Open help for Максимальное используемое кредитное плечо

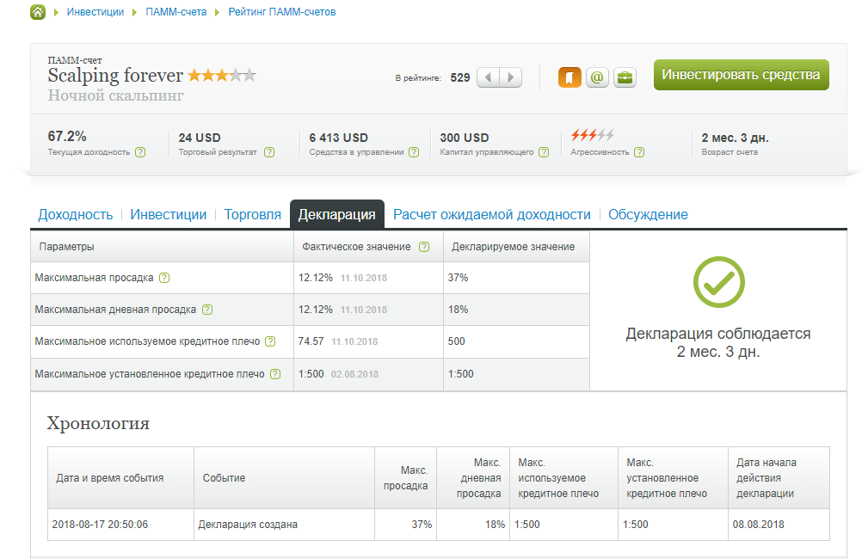click(270, 341)
